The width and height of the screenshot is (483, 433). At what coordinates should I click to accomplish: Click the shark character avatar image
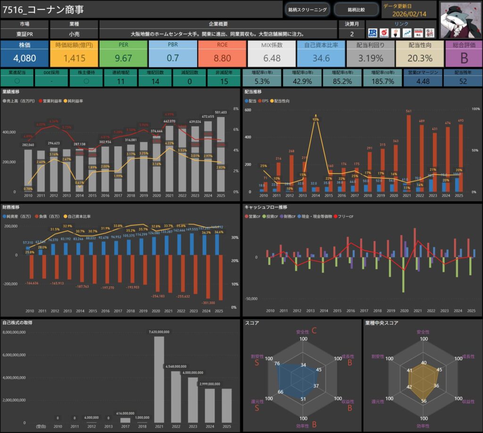(x=461, y=19)
